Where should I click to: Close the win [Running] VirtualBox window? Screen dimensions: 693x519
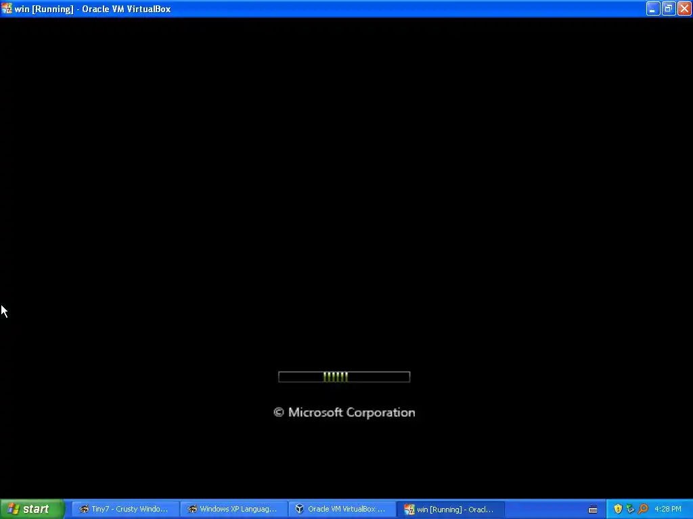point(684,8)
